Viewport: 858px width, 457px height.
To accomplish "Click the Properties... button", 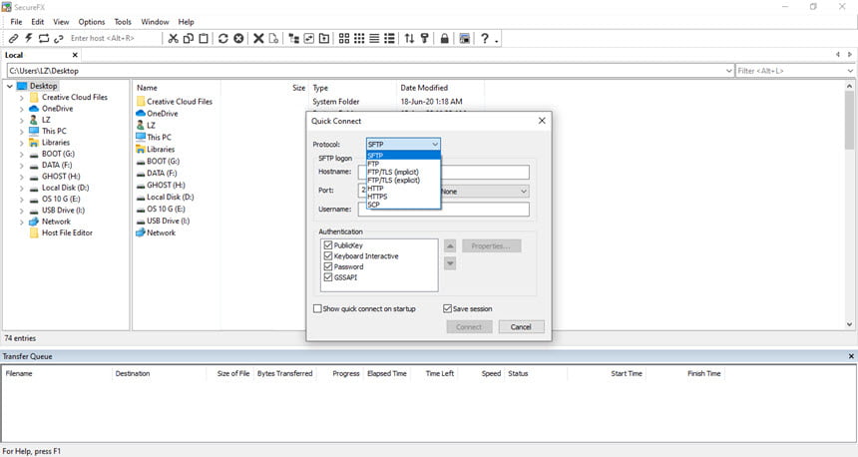I will coord(492,246).
